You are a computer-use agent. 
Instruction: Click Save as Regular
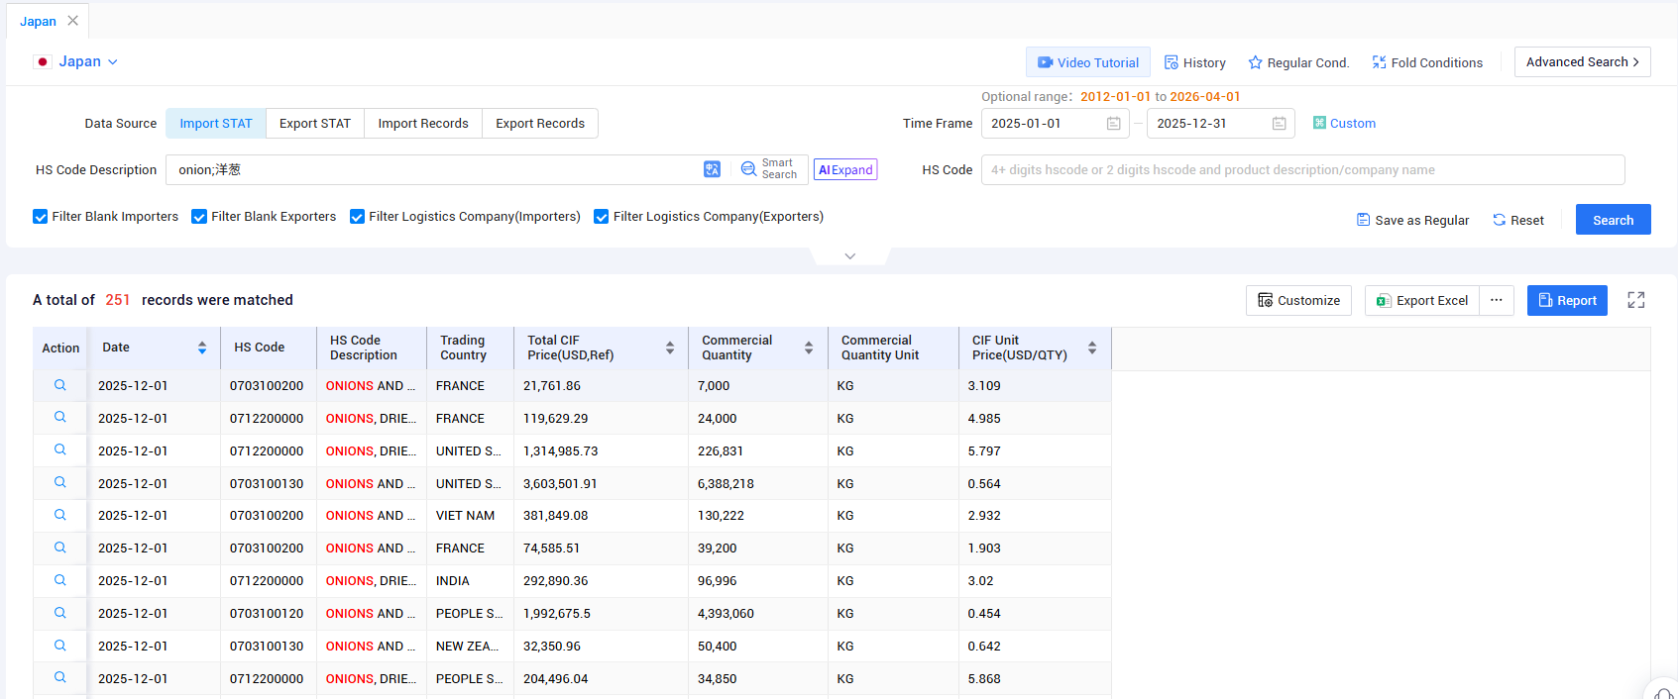point(1412,220)
